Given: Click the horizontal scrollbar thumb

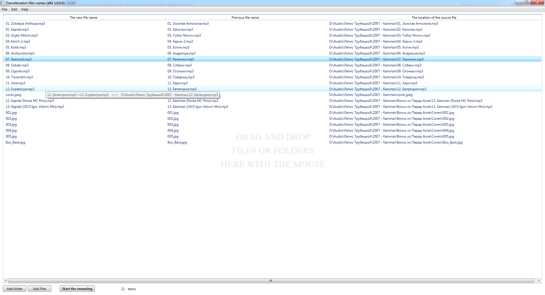Looking at the screenshot, I should pyautogui.click(x=271, y=281).
